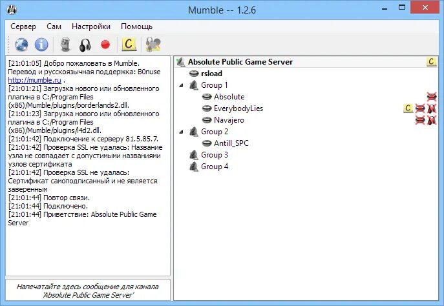
Task: Click deafened icon on Navajero row
Action: tap(432, 120)
